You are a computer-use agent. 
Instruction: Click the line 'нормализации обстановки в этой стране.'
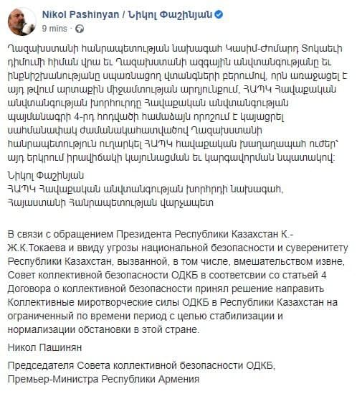(x=103, y=329)
